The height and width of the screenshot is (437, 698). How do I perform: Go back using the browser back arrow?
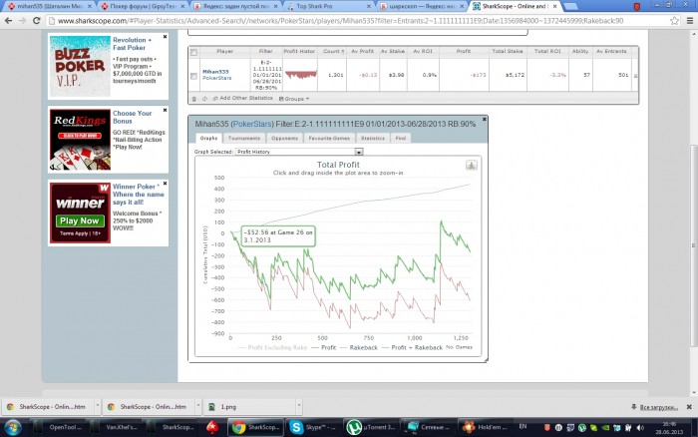point(8,21)
